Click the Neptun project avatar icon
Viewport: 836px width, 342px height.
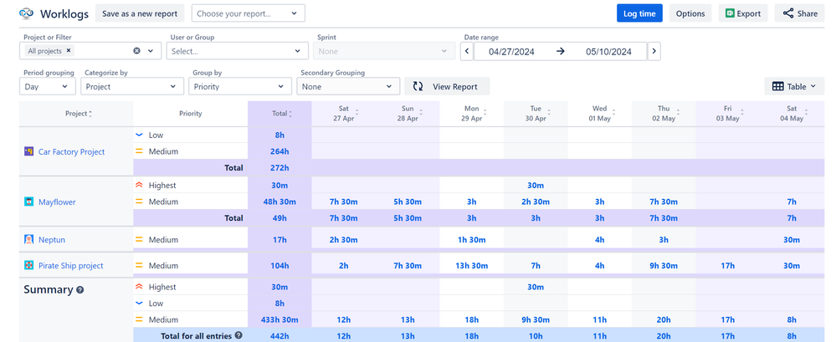(29, 240)
